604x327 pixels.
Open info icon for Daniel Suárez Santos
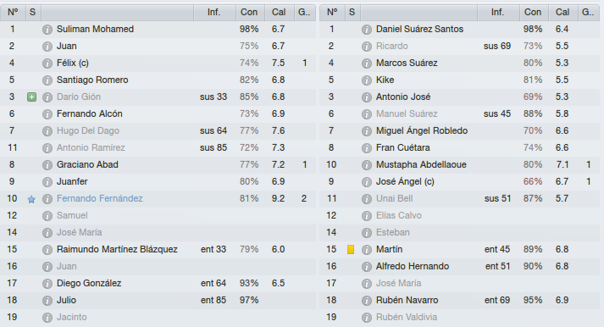366,30
